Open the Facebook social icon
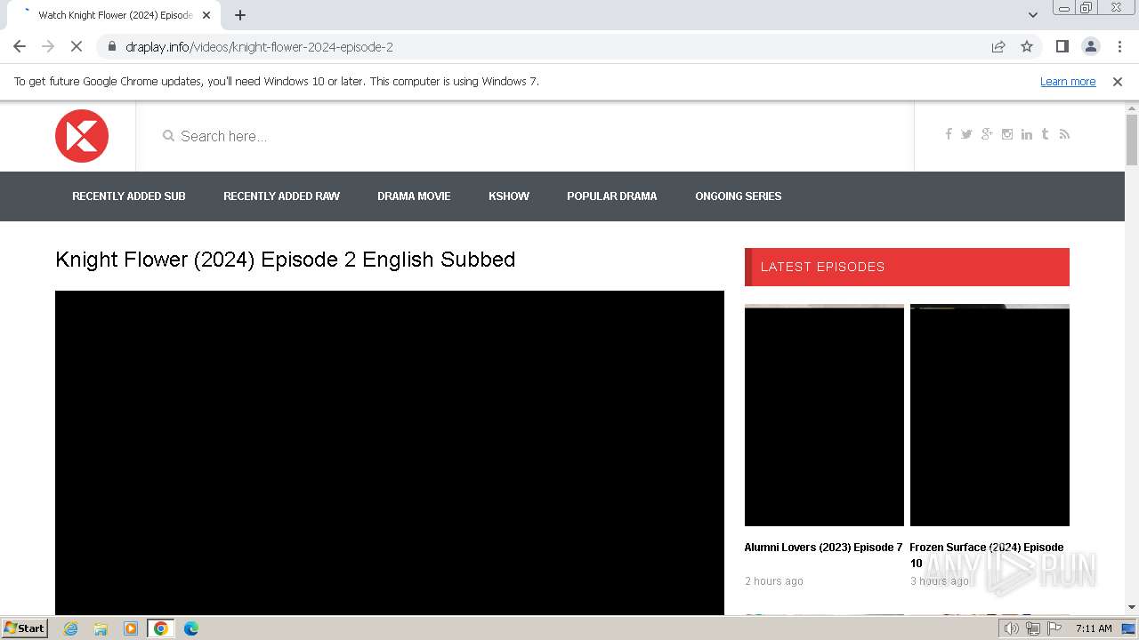This screenshot has height=640, width=1139. [949, 134]
